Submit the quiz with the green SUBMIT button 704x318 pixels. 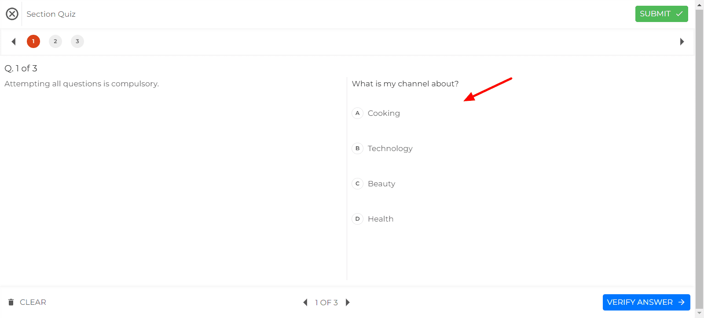coord(661,14)
